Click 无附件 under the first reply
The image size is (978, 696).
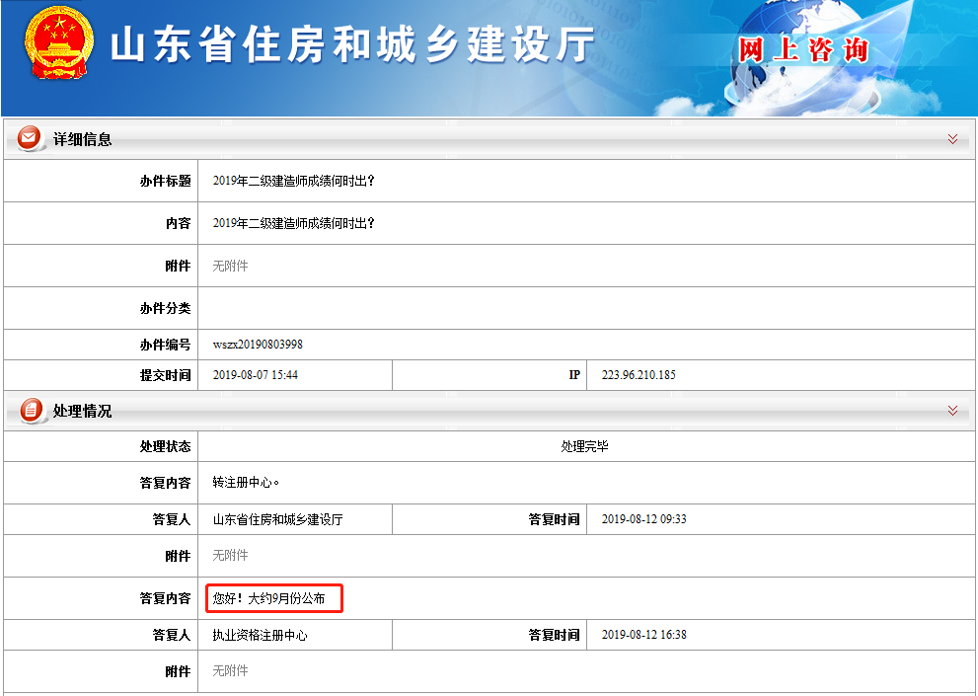pos(230,556)
